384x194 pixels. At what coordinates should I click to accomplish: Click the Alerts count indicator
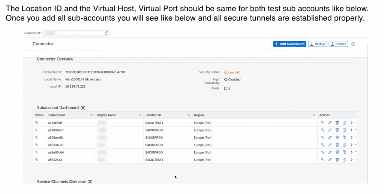click(x=227, y=88)
